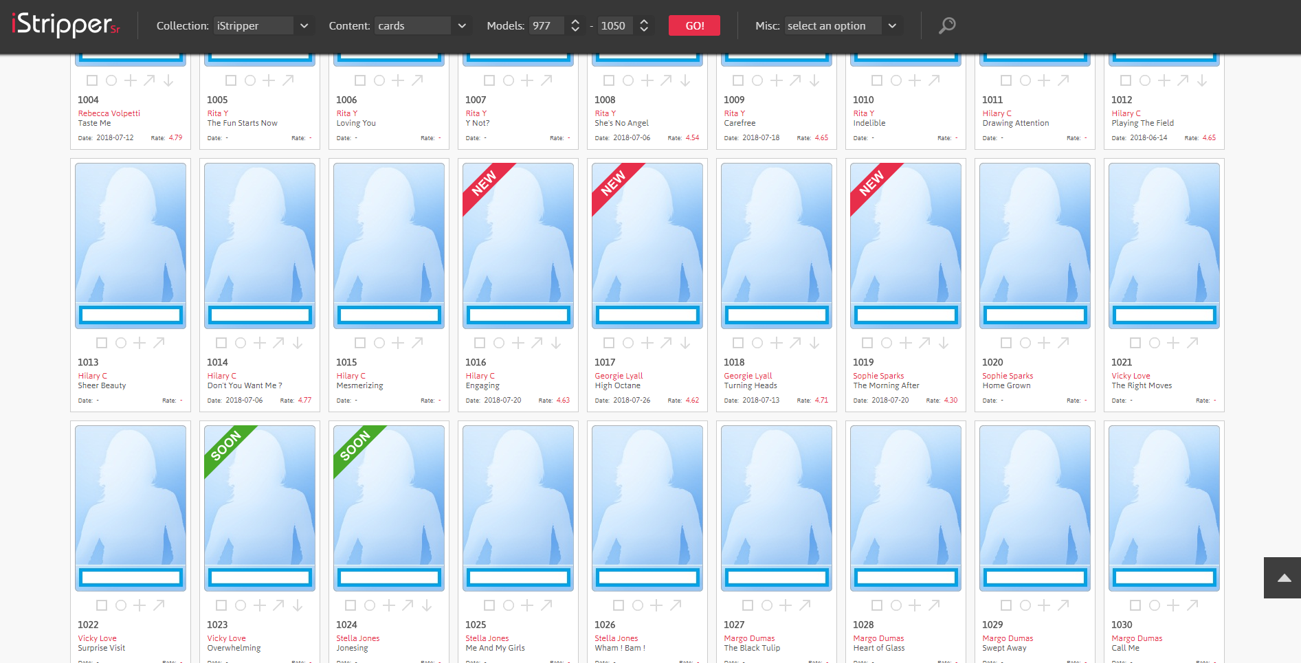Click the plus icon under card 1013
The height and width of the screenshot is (663, 1301).
coord(140,343)
